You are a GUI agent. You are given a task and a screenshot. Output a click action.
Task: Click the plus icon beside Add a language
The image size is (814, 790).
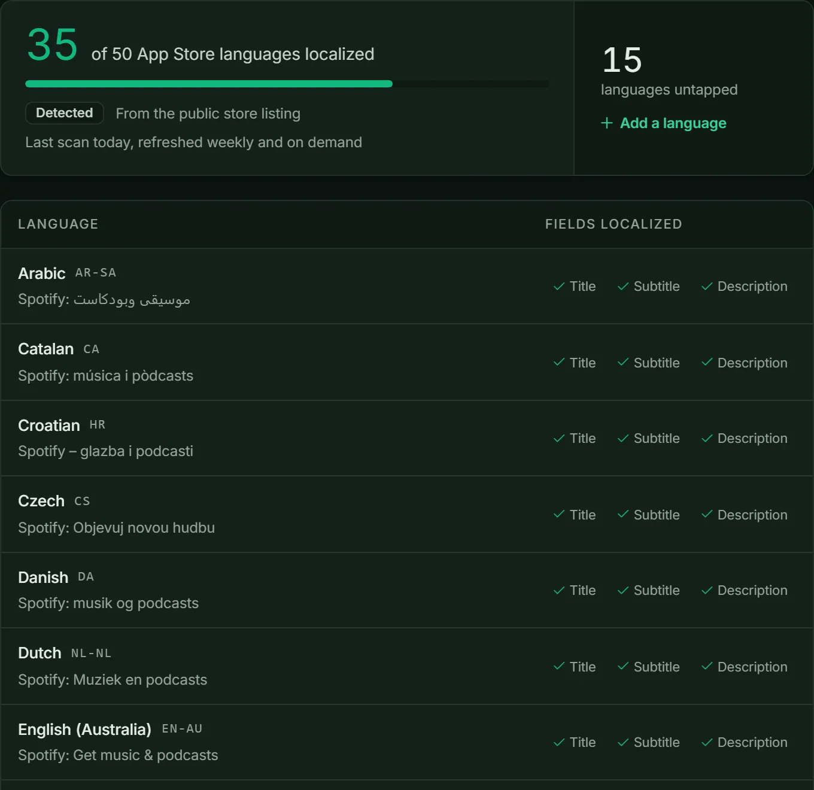pyautogui.click(x=607, y=123)
